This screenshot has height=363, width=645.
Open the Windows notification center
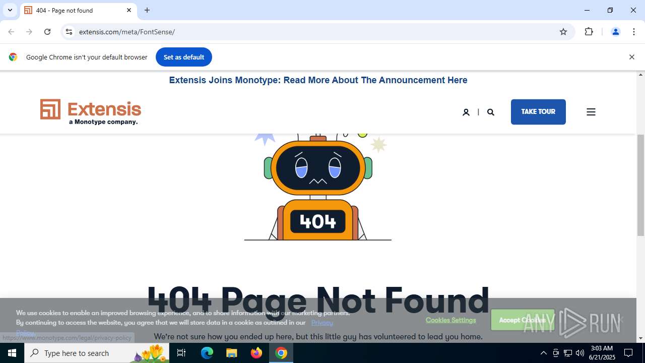628,353
